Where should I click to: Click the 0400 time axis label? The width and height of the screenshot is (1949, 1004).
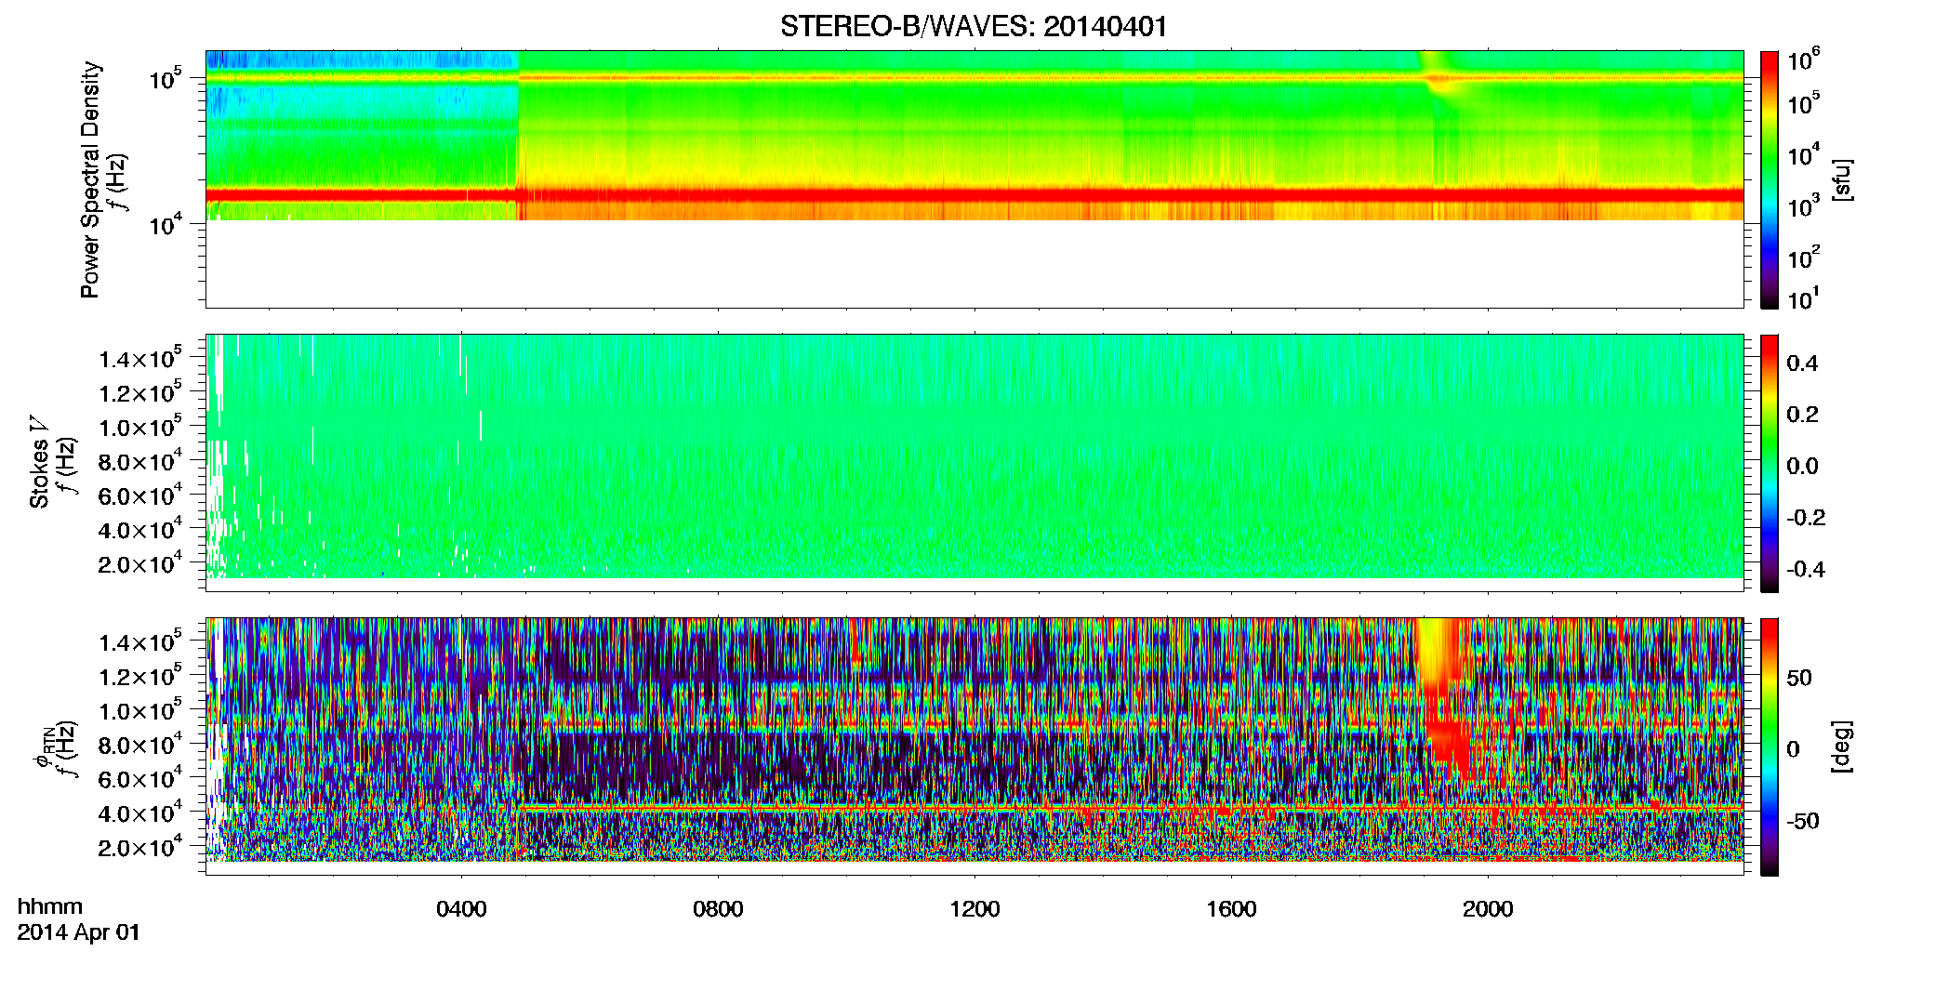[461, 908]
